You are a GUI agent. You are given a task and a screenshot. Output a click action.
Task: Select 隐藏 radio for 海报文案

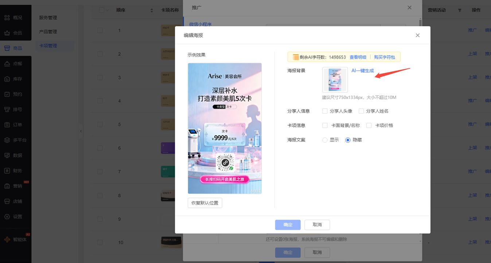click(348, 140)
